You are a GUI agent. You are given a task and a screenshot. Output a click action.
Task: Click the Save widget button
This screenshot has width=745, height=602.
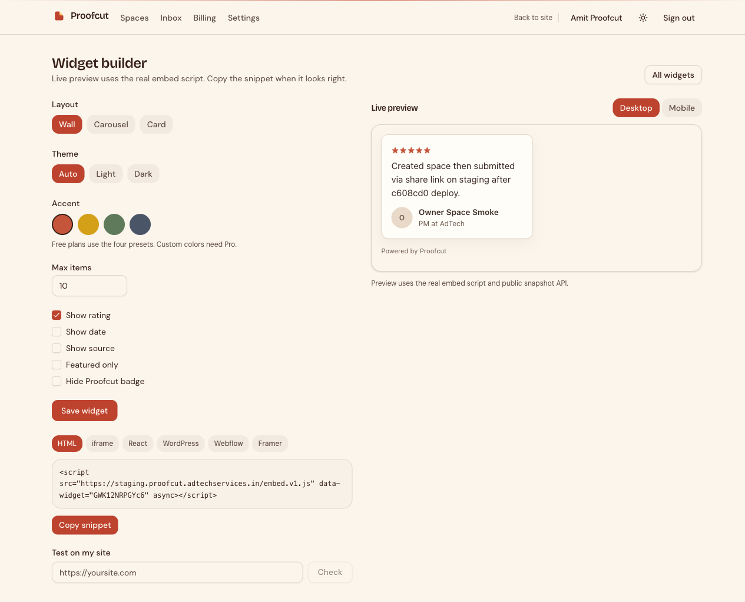85,411
